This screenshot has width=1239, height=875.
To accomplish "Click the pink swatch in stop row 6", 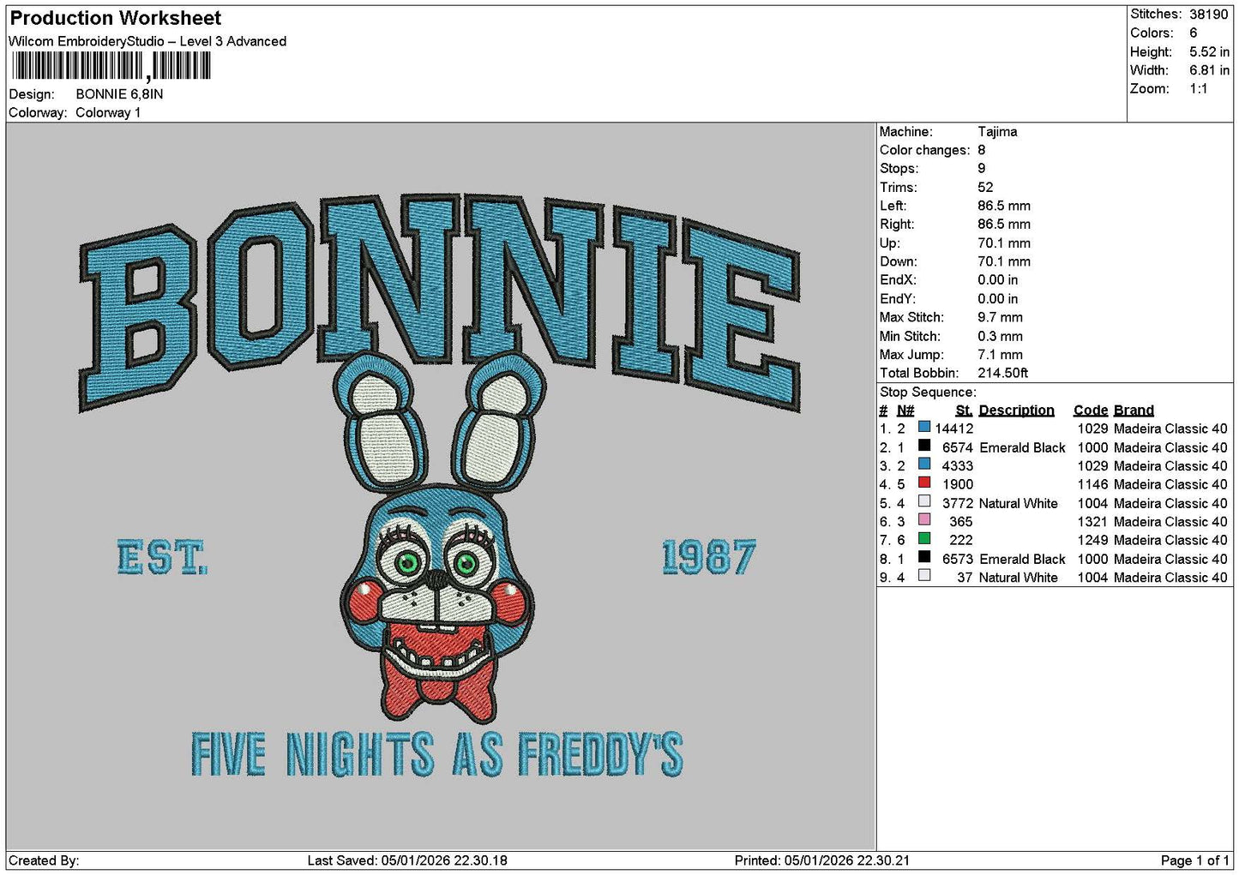I will (x=924, y=519).
